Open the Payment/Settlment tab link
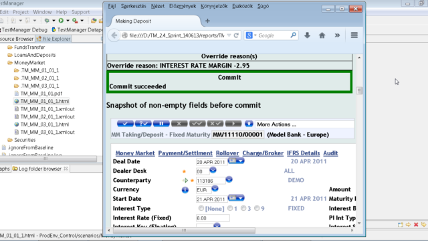The width and height of the screenshot is (428, 241). click(x=185, y=153)
